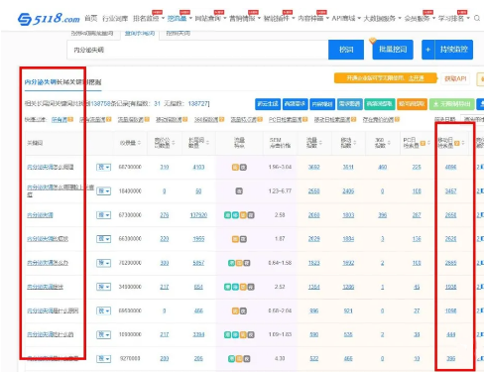484x372 pixels.
Task: Sort by the 竞价公司数量 column arrows
Action: pyautogui.click(x=174, y=143)
